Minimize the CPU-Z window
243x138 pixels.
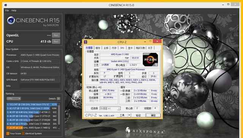click(145, 41)
